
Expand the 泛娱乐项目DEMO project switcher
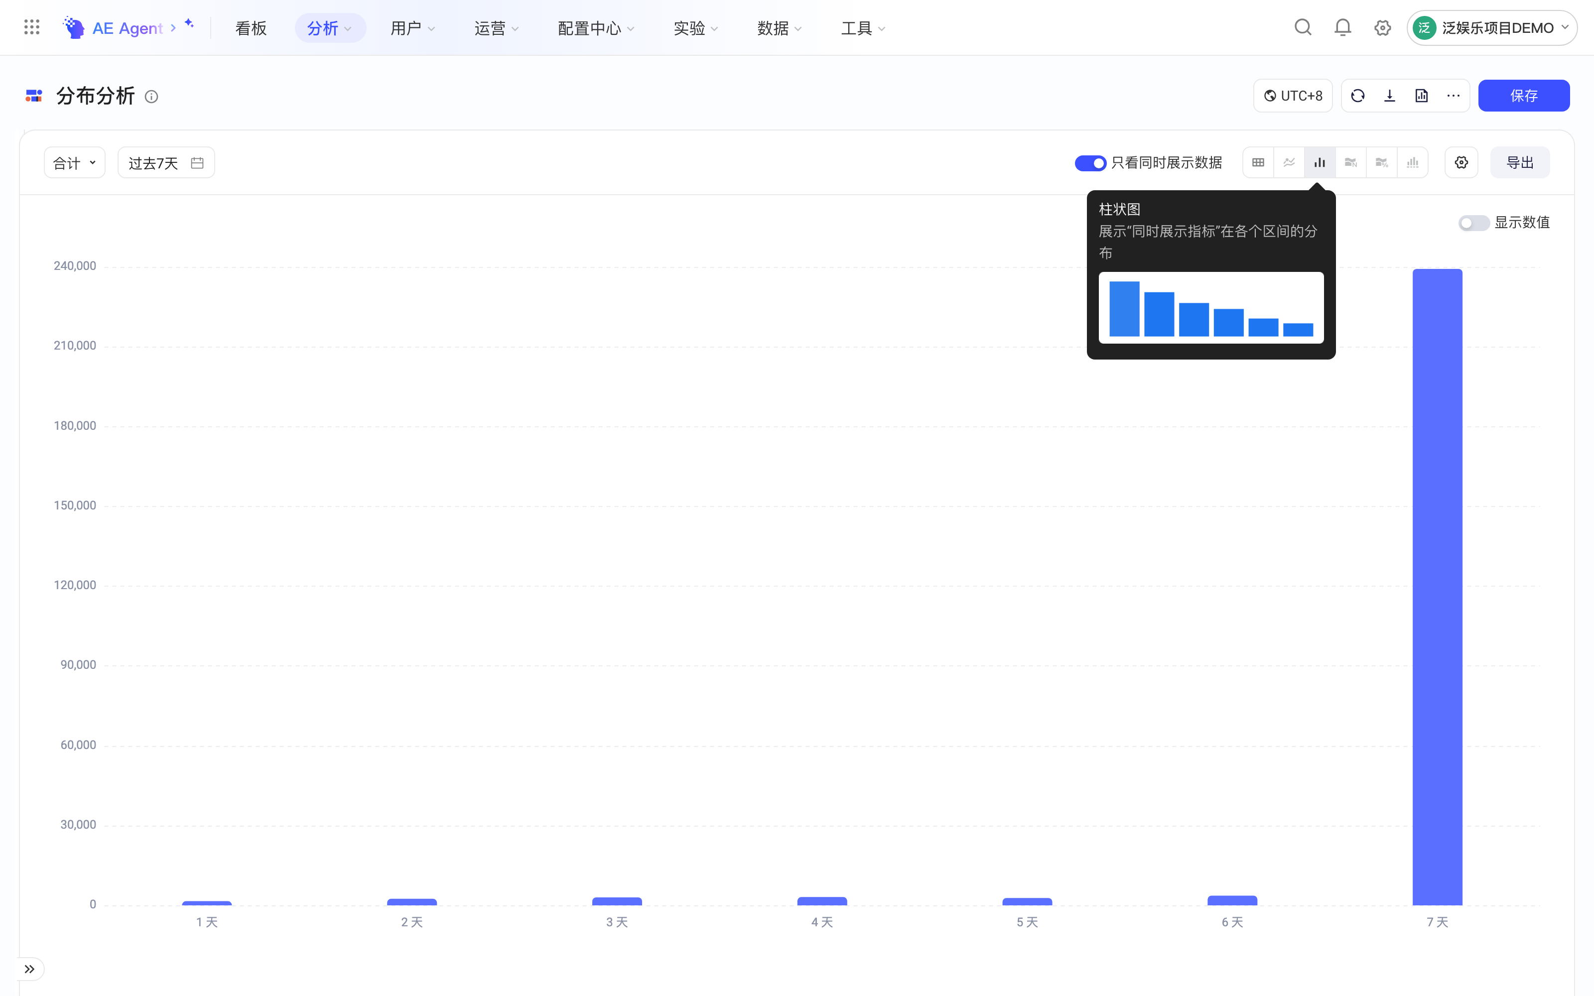coord(1491,28)
